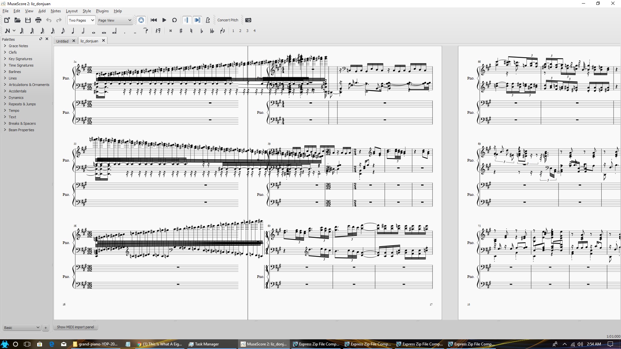Viewport: 621px width, 349px height.
Task: Select quarter note duration
Action: tap(73, 31)
